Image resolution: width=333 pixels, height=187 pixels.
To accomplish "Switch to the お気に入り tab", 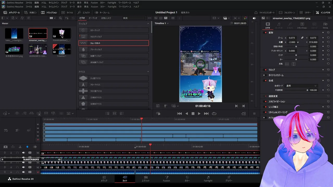I will point(106,18).
